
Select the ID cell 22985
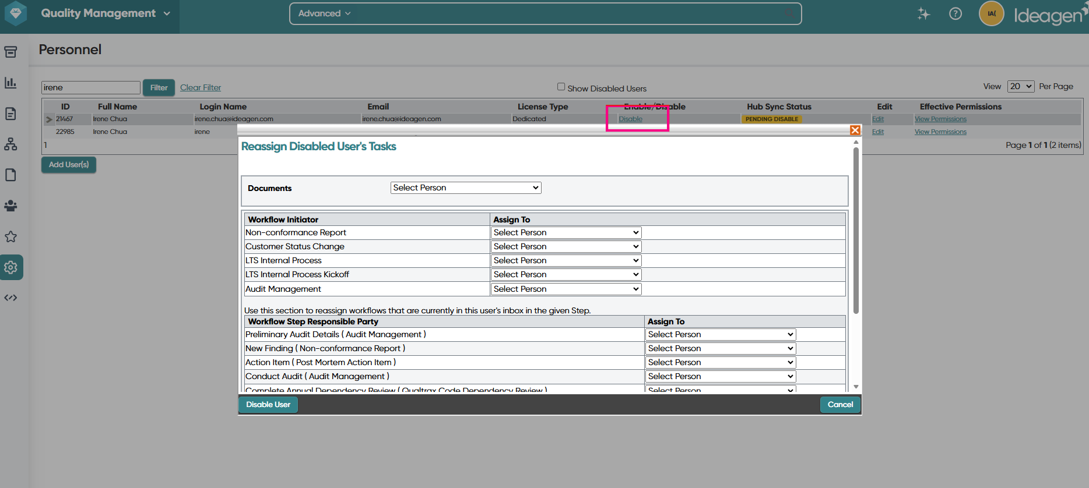click(x=65, y=132)
